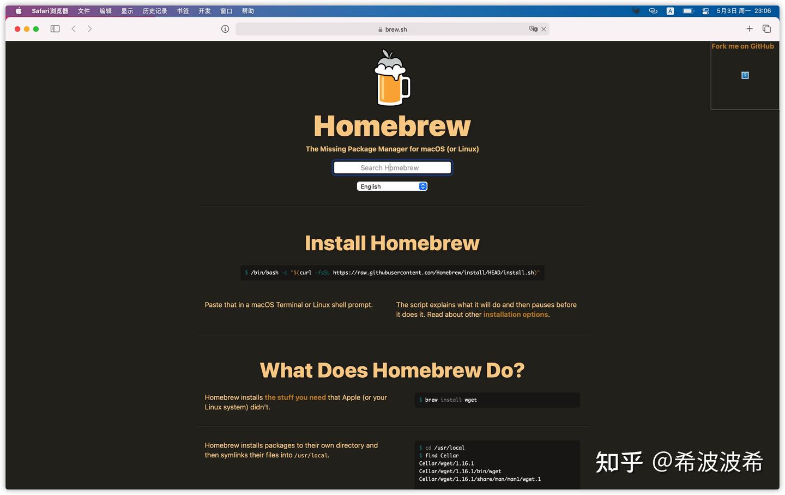Open a new tab with the plus icon
This screenshot has height=495, width=785.
click(750, 28)
